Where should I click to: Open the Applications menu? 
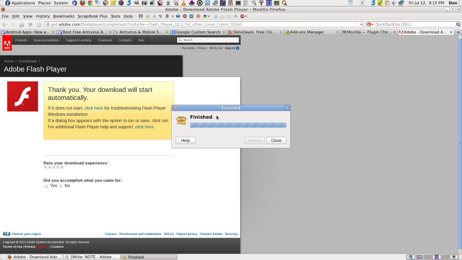pyautogui.click(x=20, y=3)
